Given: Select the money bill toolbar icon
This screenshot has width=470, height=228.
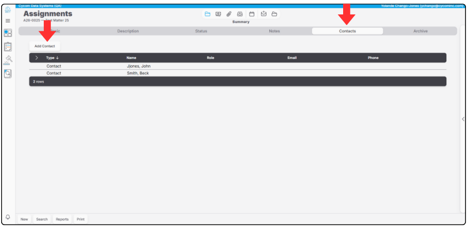Looking at the screenshot, I should click(x=218, y=14).
